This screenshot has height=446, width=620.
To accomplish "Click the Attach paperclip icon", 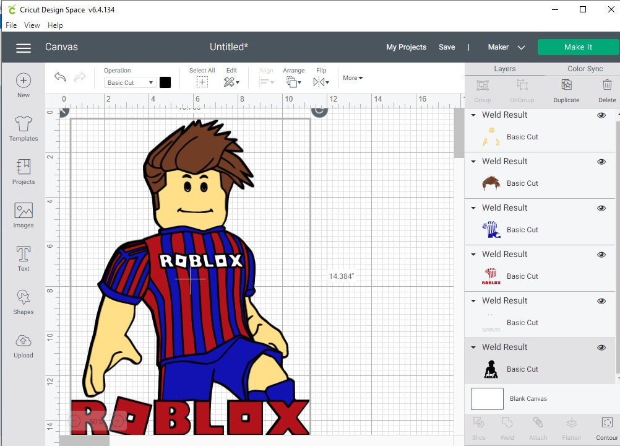I will point(538,422).
